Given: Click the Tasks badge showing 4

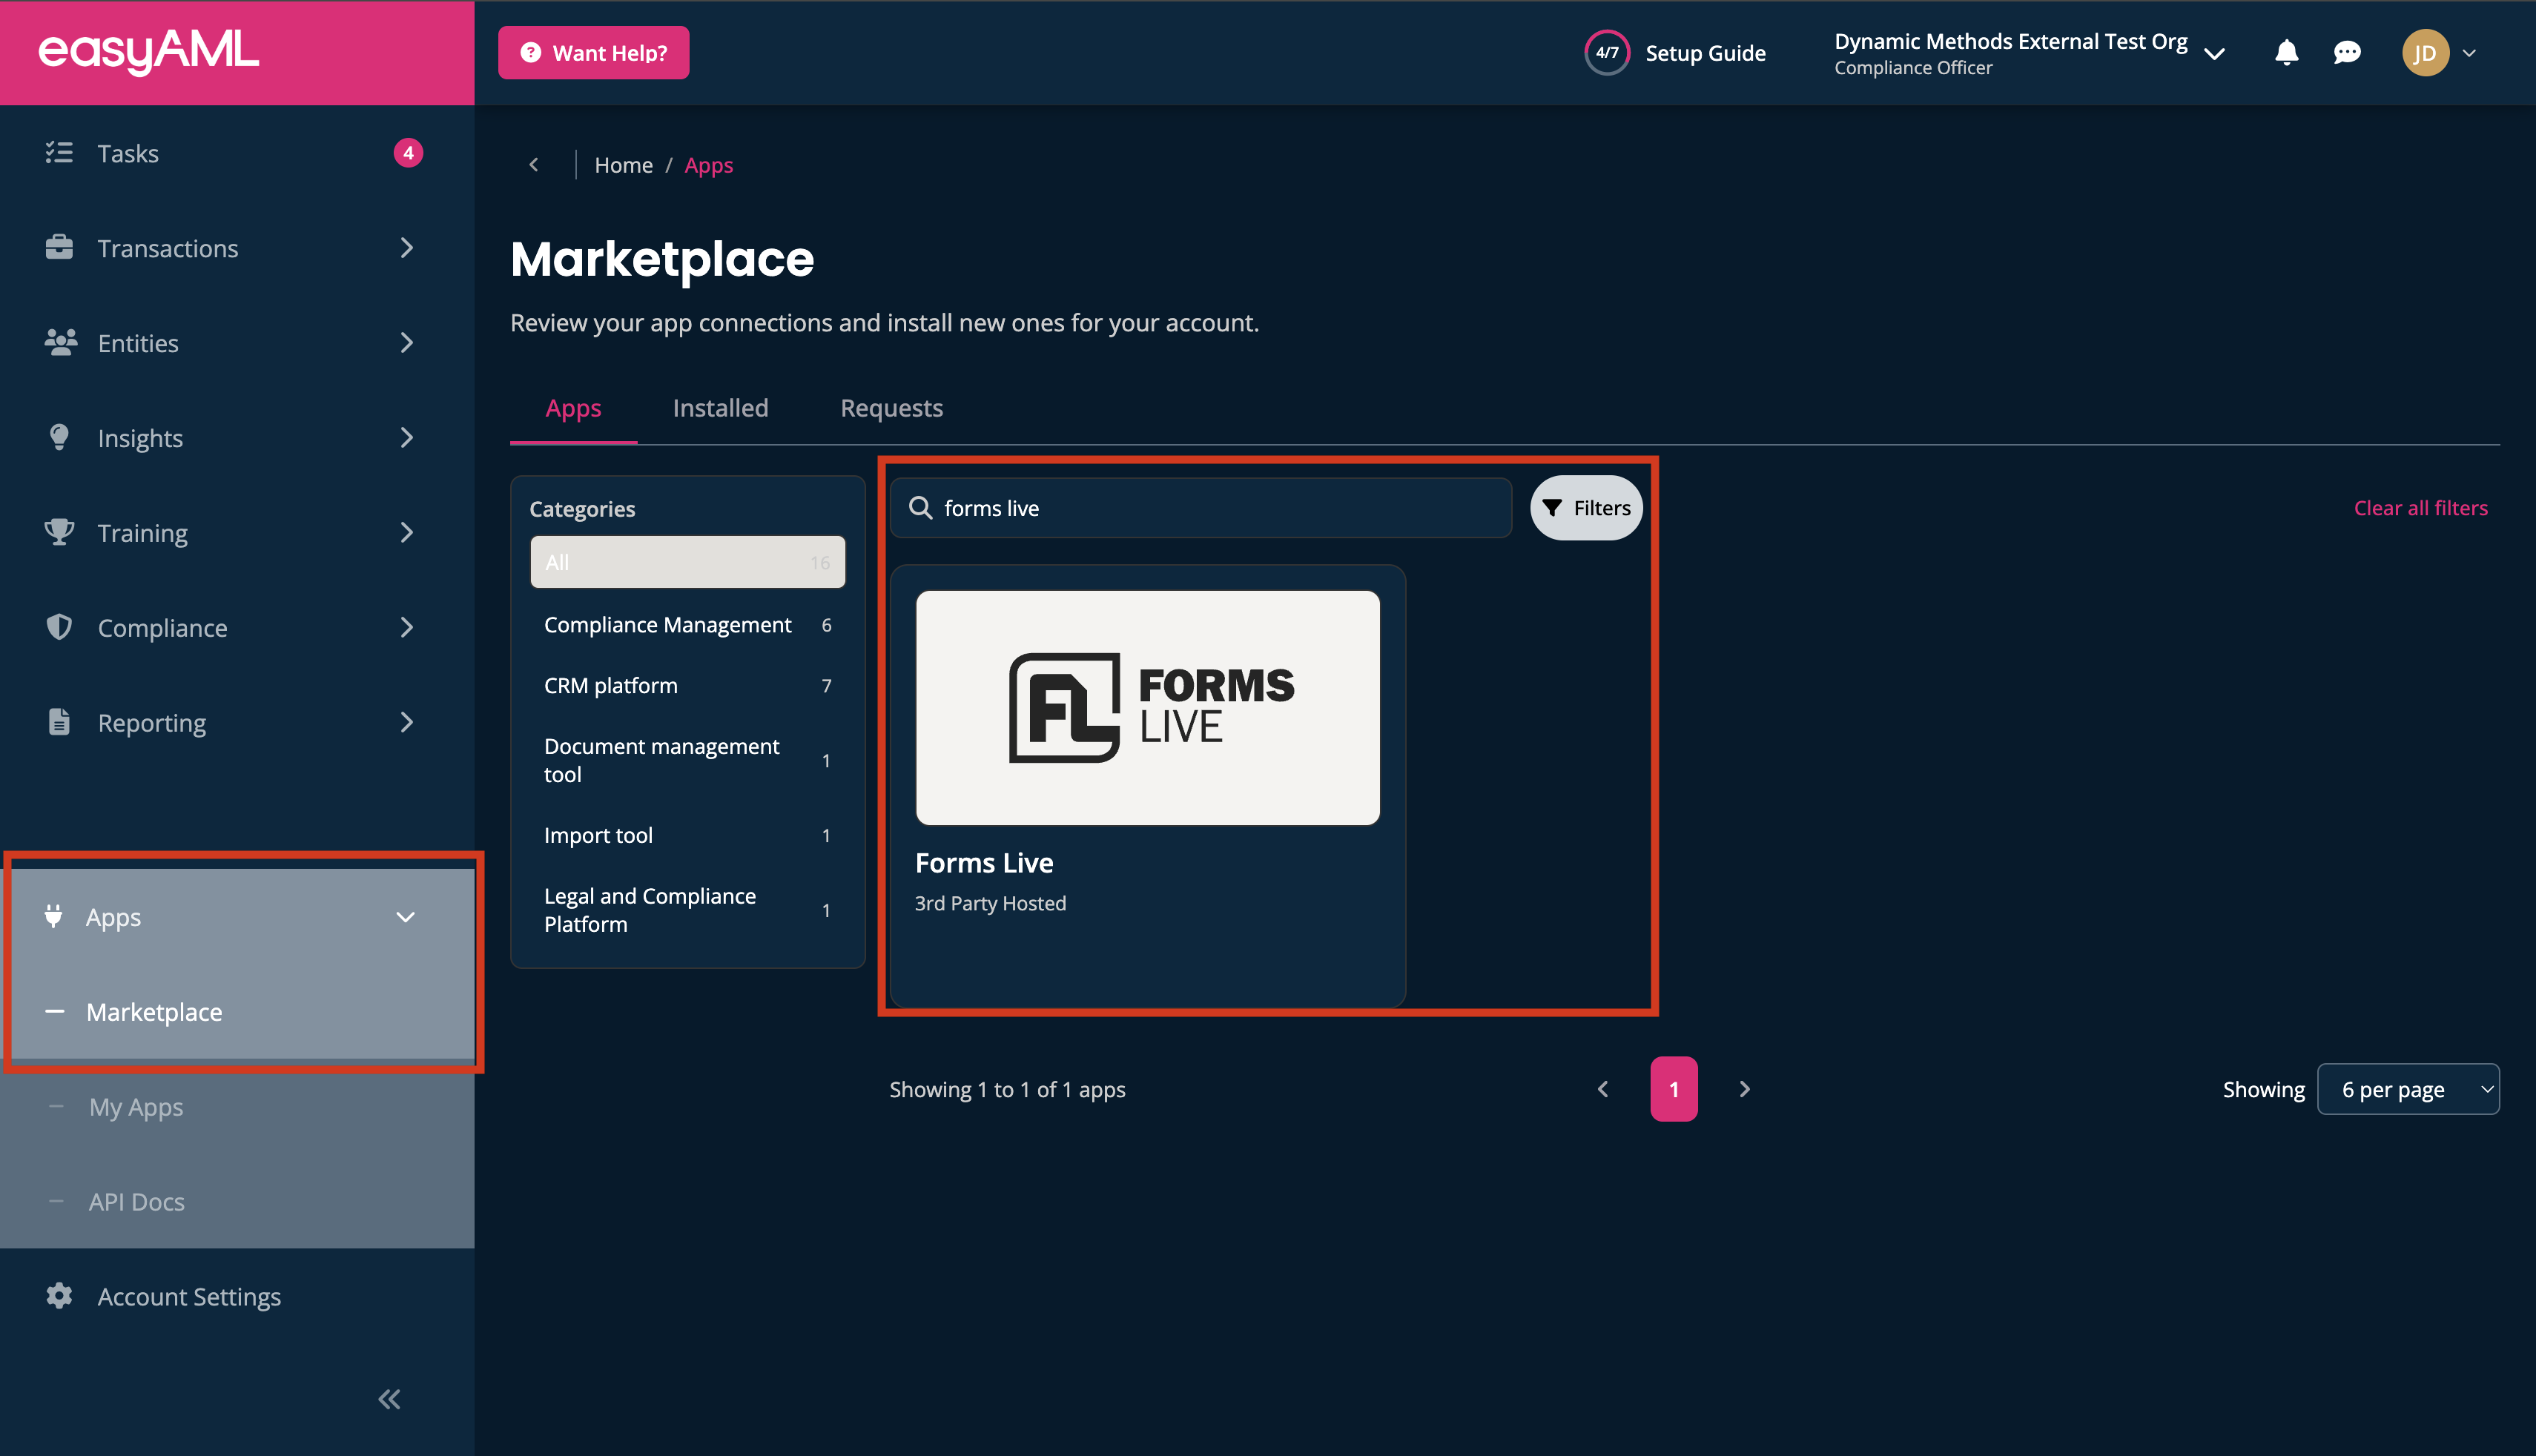Looking at the screenshot, I should (408, 153).
